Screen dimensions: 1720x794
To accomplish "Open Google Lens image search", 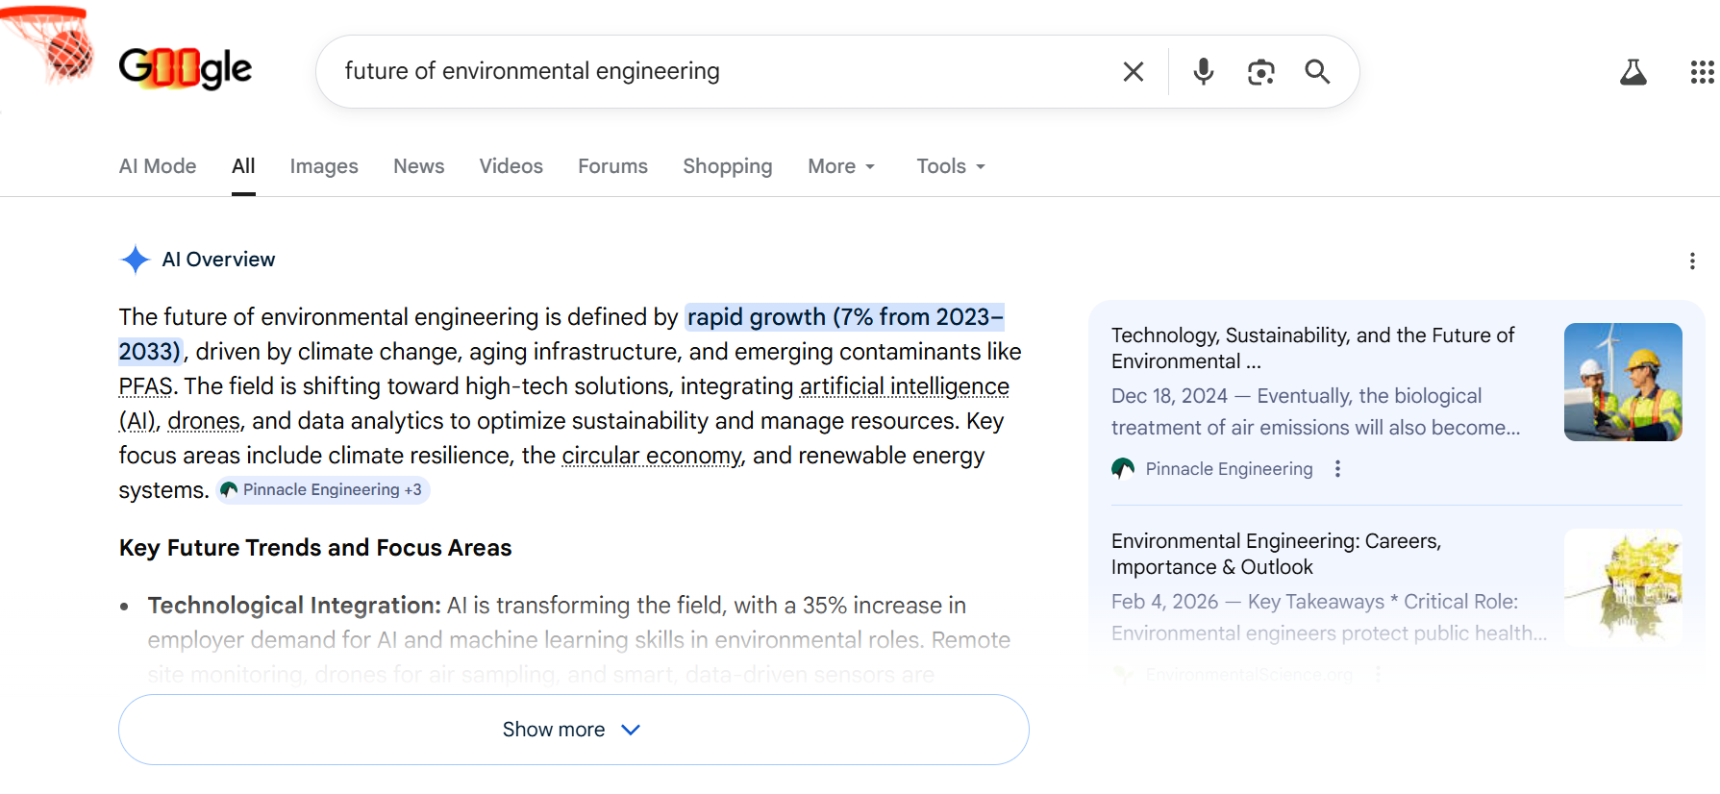I will point(1260,72).
